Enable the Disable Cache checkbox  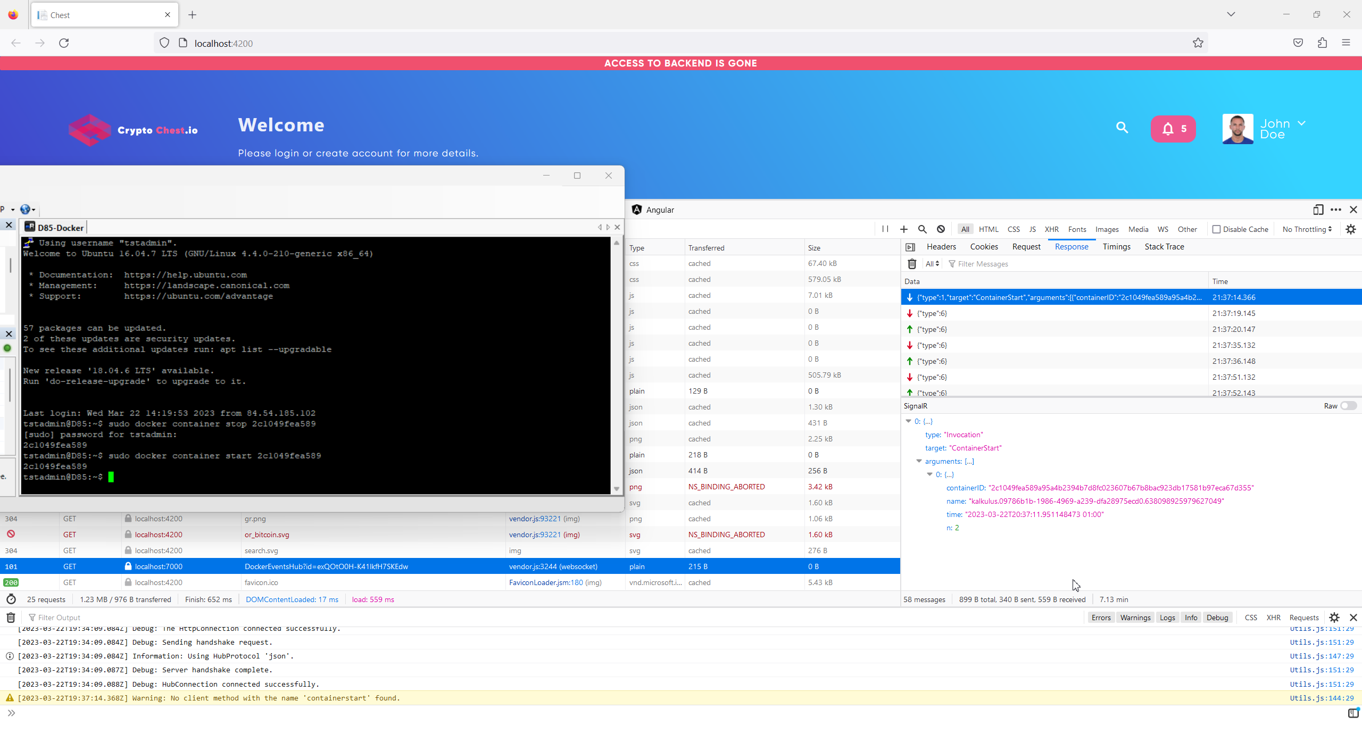[1216, 229]
